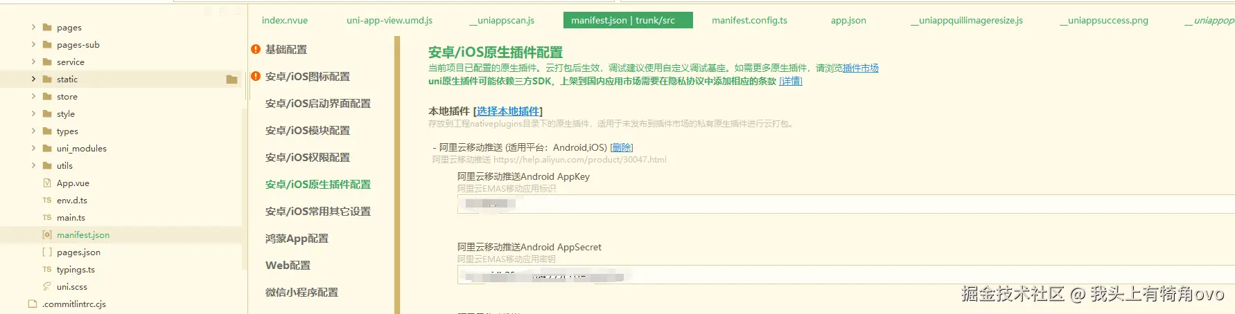
Task: Open the 安卓/iOS启动界面配置 section
Action: (x=318, y=103)
